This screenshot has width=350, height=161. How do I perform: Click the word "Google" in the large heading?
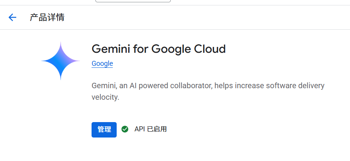[x=171, y=49]
